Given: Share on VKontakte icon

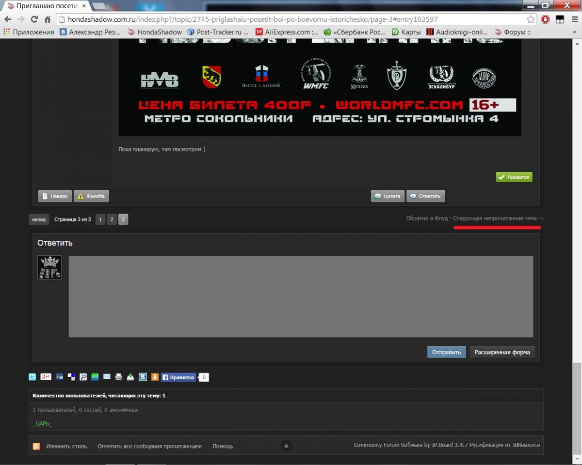Looking at the screenshot, I should (x=143, y=377).
